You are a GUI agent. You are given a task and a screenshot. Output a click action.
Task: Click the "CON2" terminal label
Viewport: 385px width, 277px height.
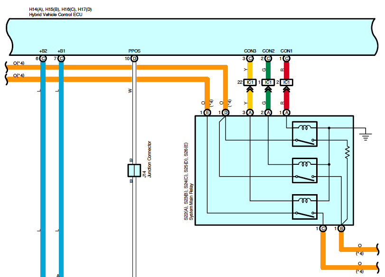click(x=268, y=51)
